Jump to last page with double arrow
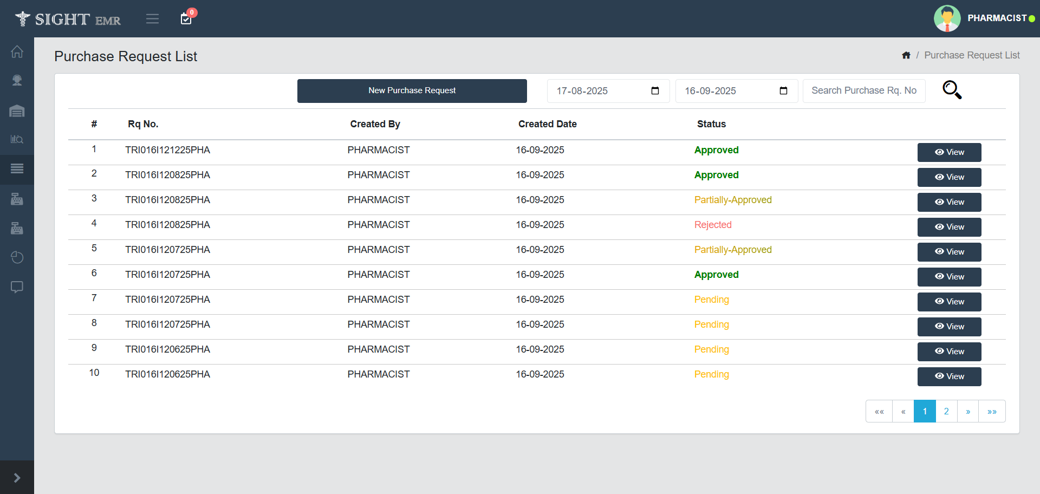The image size is (1040, 494). pyautogui.click(x=992, y=411)
